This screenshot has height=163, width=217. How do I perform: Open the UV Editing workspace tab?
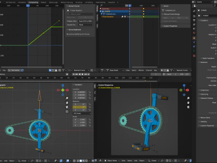89,2
